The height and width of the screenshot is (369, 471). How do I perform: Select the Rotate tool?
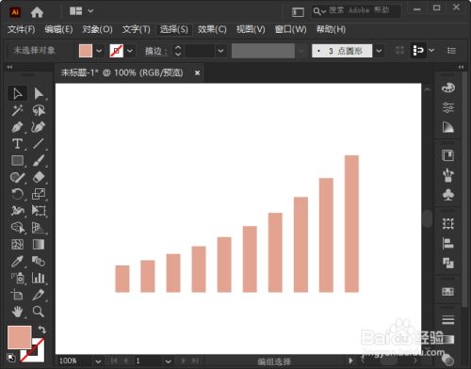click(17, 194)
